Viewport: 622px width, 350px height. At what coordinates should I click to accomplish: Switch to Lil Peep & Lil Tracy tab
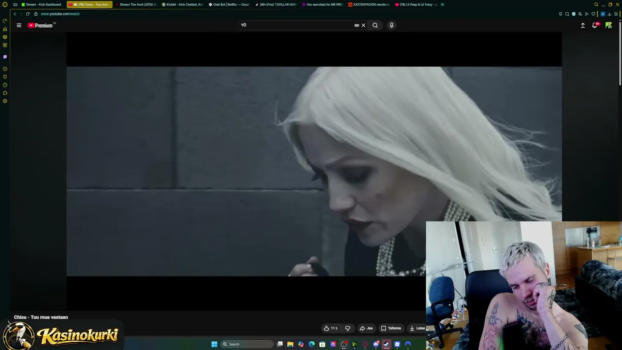[416, 4]
